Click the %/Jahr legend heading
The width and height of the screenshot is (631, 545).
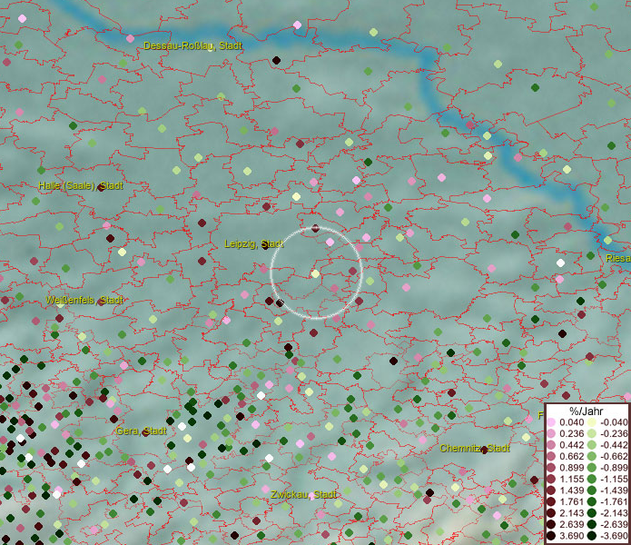(586, 411)
